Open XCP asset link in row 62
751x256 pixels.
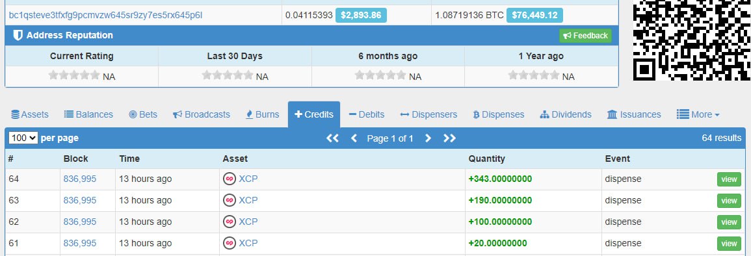click(x=248, y=222)
